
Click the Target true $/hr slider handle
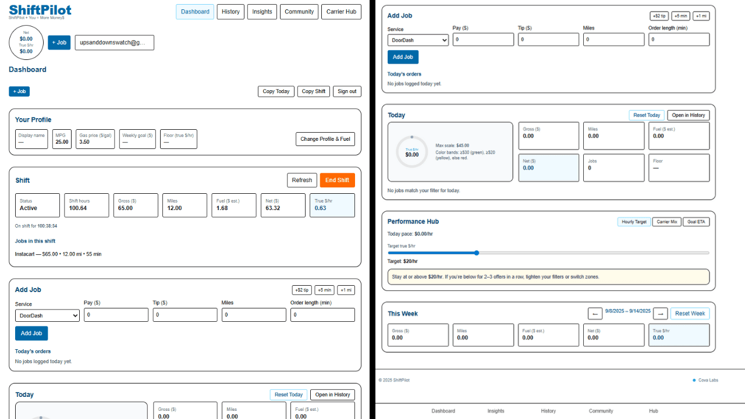(x=477, y=253)
